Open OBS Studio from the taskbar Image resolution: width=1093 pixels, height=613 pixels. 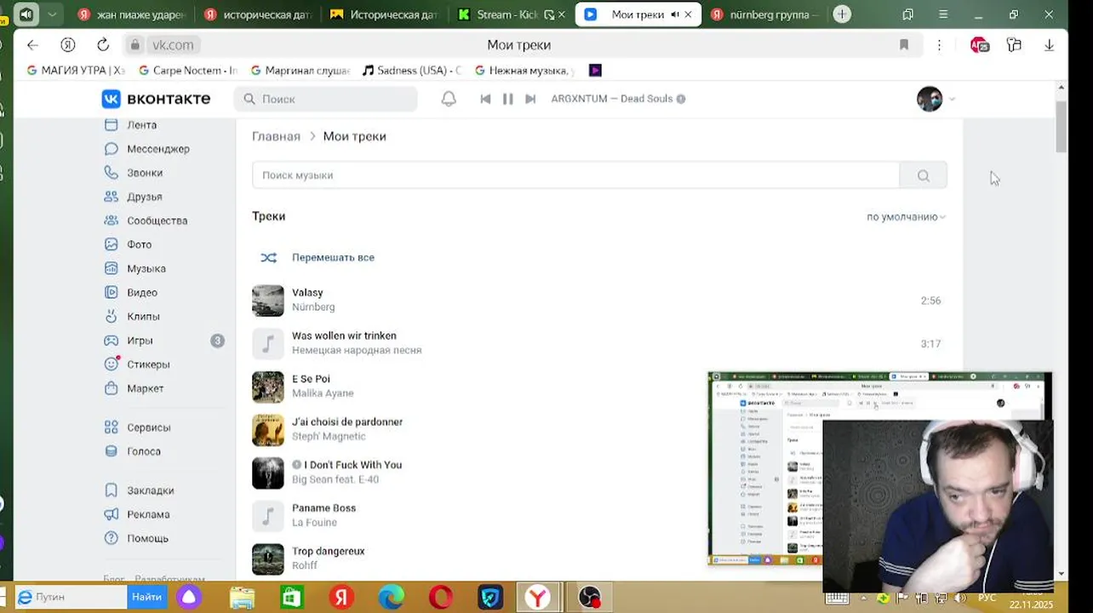click(590, 598)
